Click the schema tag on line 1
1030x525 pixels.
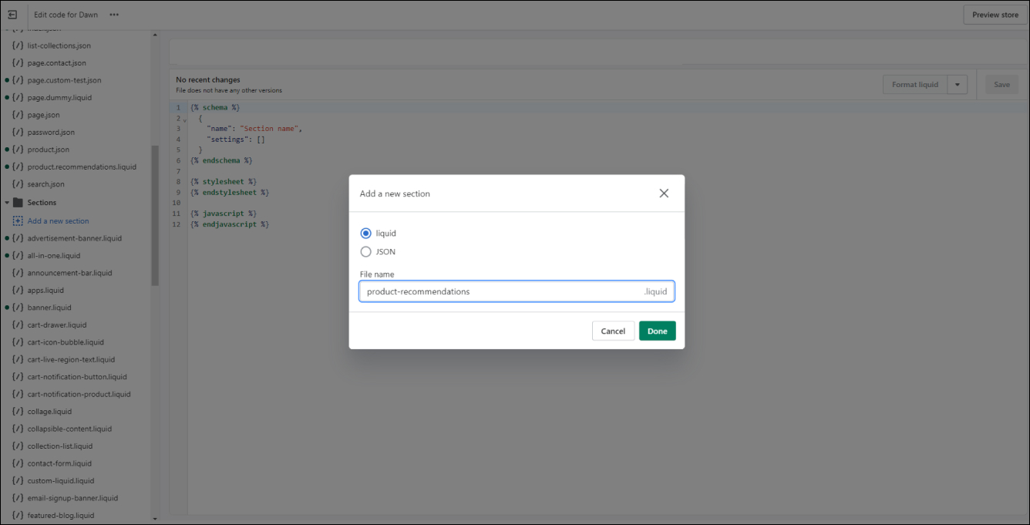pos(215,108)
